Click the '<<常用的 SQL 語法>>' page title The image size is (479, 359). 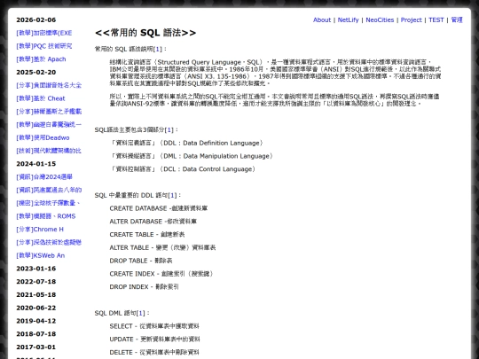[x=145, y=33]
